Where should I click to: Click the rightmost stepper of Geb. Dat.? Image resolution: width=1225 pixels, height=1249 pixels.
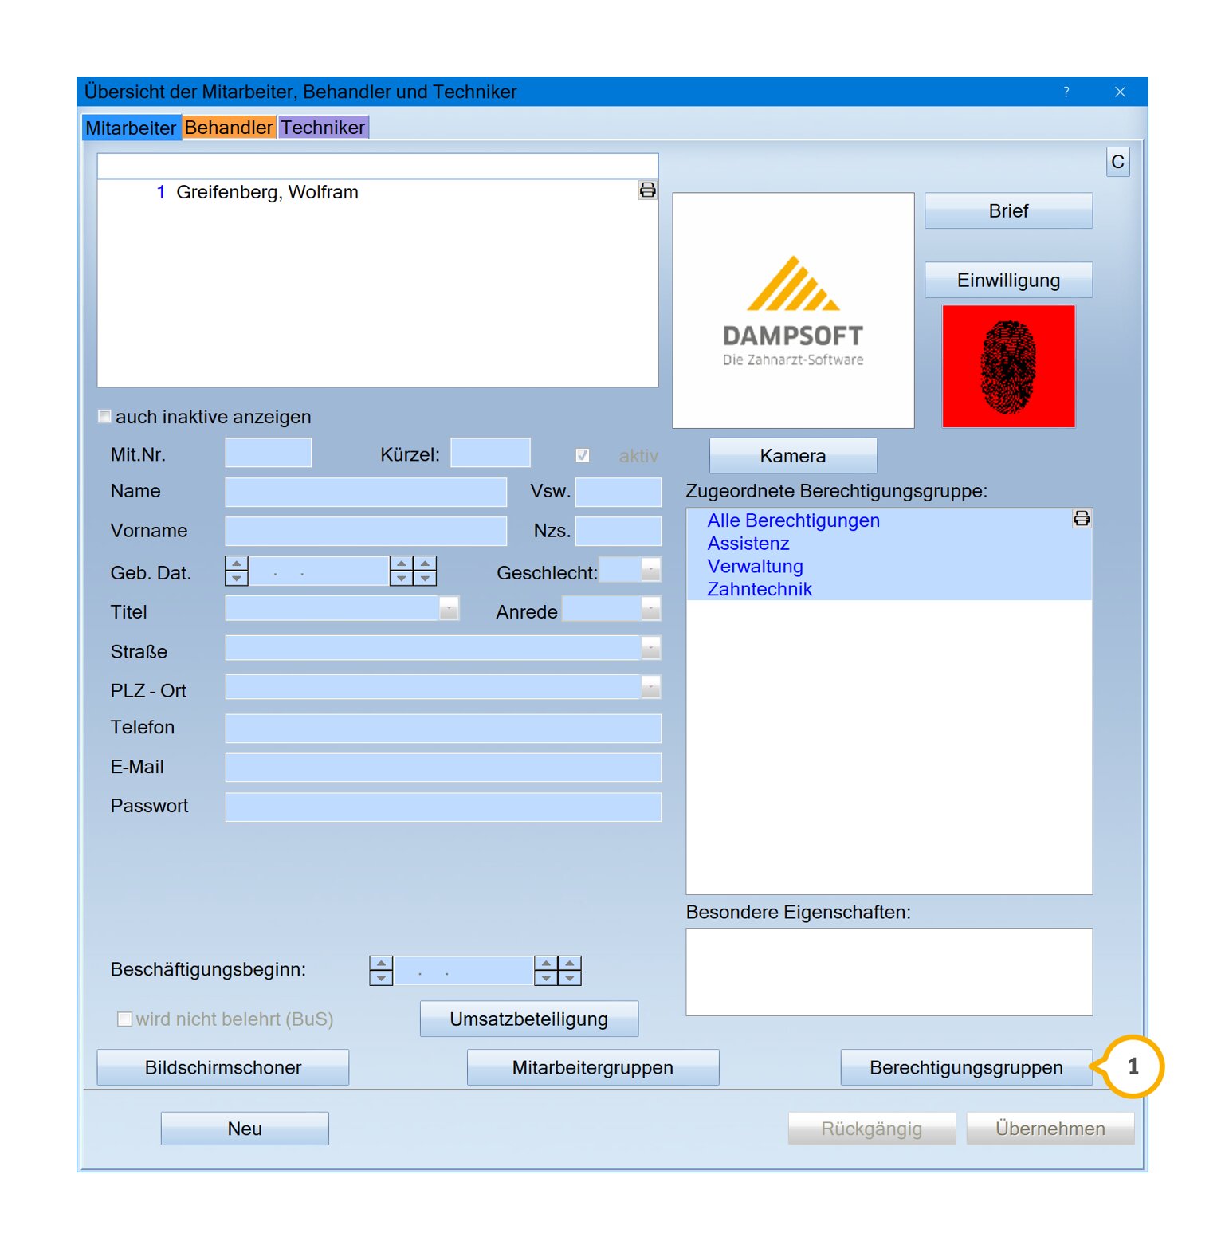coord(425,571)
